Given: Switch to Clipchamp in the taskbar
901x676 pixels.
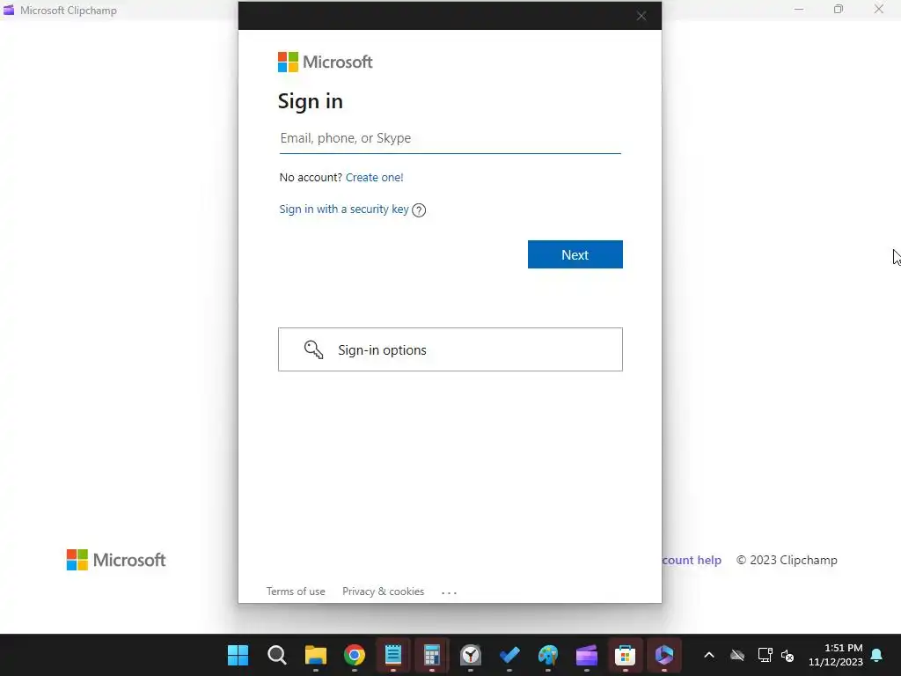Looking at the screenshot, I should click(587, 655).
